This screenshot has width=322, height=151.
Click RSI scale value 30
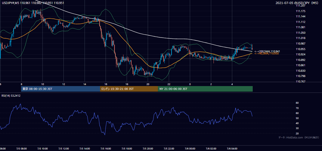click(x=297, y=128)
